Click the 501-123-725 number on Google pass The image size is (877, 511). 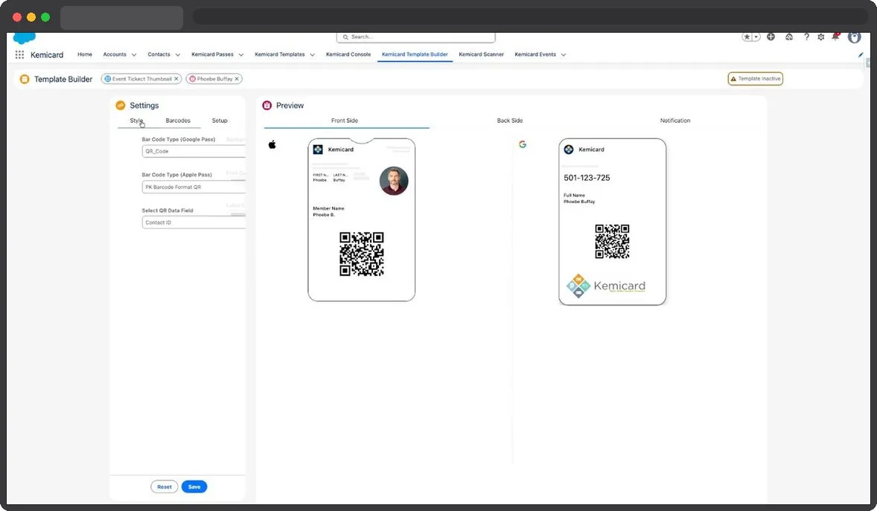587,178
